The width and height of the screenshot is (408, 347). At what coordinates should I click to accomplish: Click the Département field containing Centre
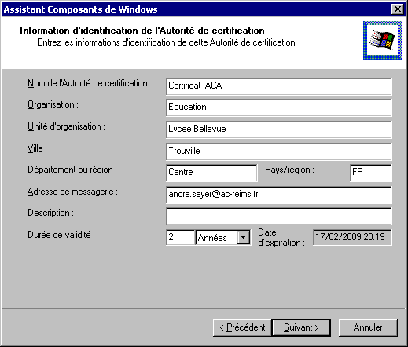tap(211, 173)
